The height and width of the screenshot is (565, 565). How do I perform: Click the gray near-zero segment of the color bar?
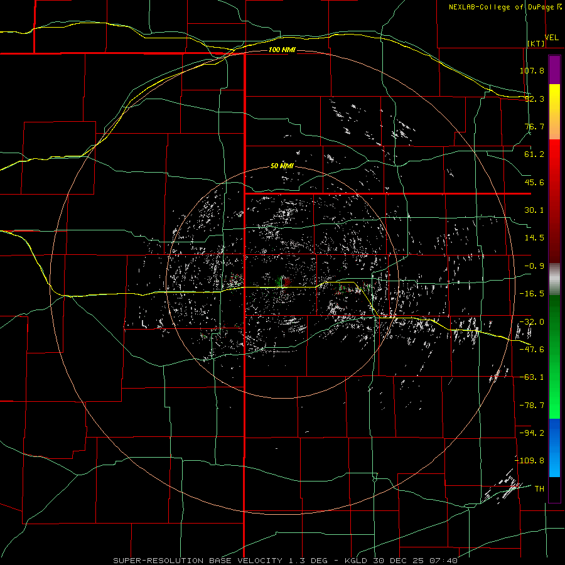coord(554,279)
